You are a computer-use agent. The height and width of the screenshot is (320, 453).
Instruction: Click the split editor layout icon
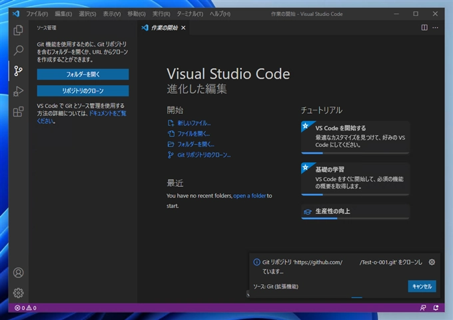pyautogui.click(x=424, y=28)
